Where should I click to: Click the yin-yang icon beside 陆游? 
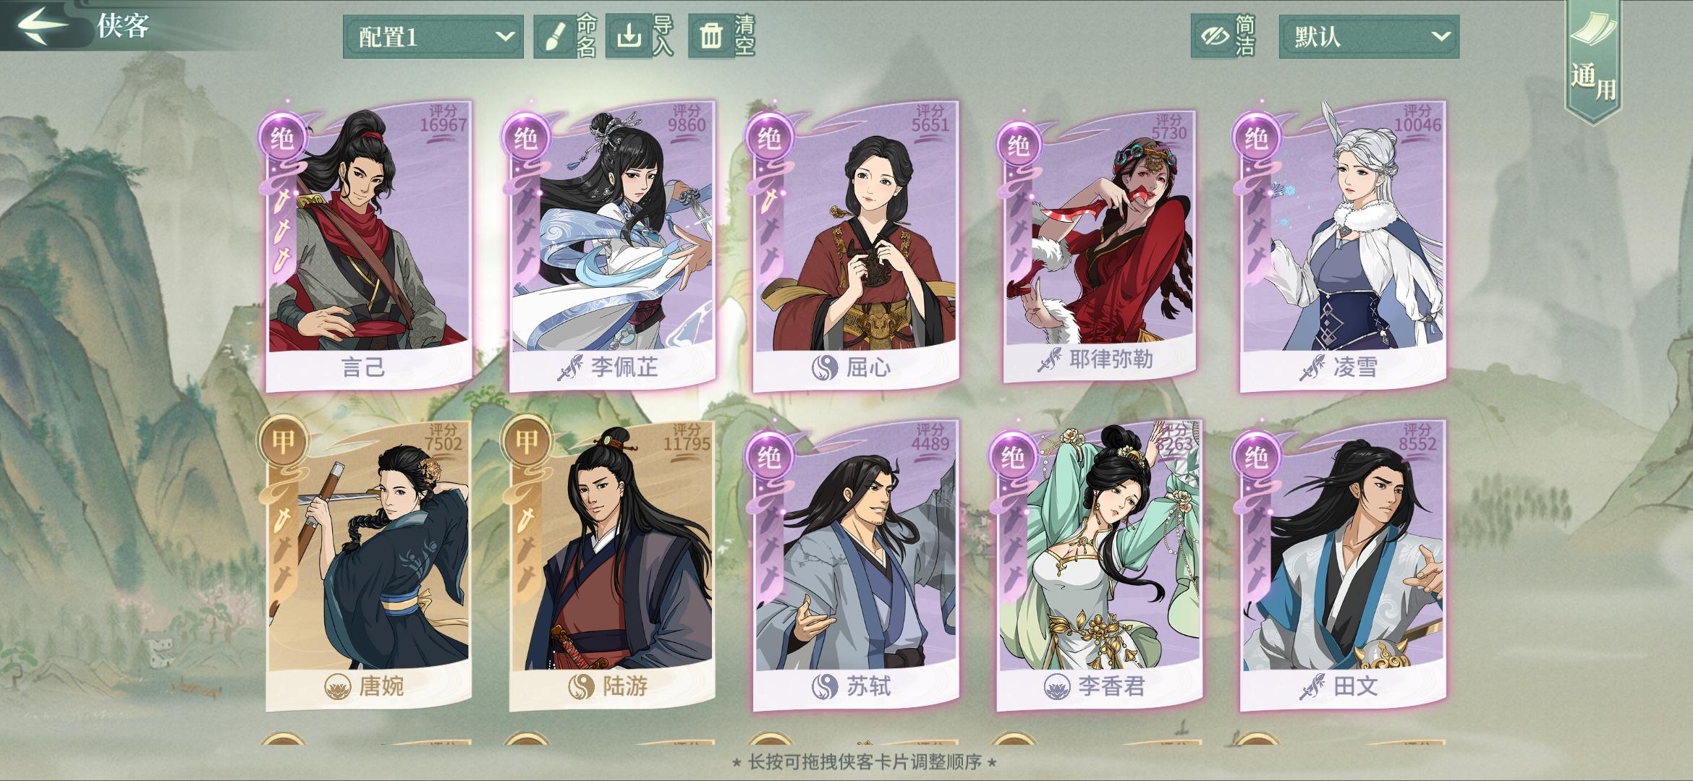click(580, 686)
